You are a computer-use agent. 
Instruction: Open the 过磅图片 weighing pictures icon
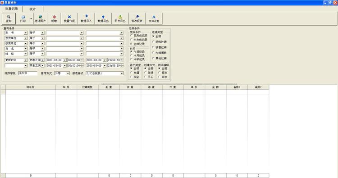tap(40, 17)
